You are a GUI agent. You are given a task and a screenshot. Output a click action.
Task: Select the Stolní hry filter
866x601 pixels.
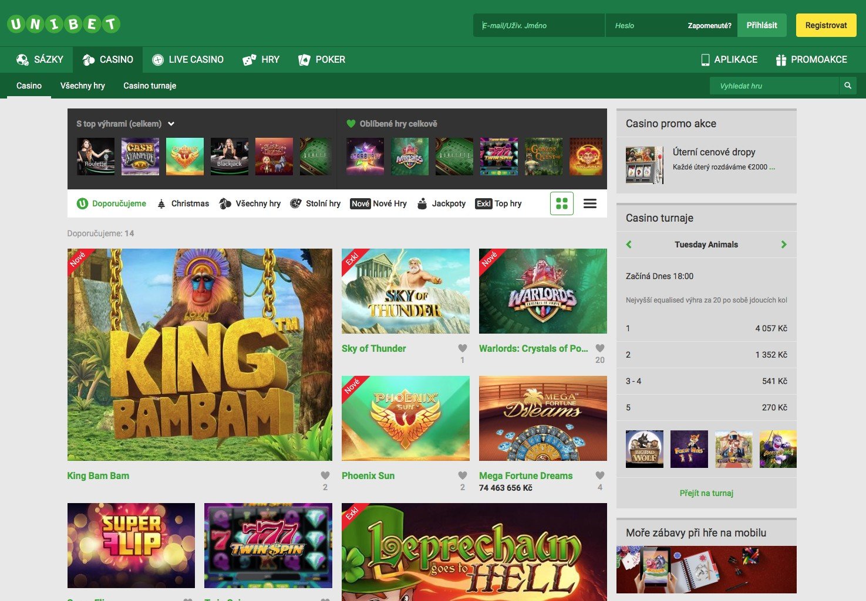click(315, 203)
